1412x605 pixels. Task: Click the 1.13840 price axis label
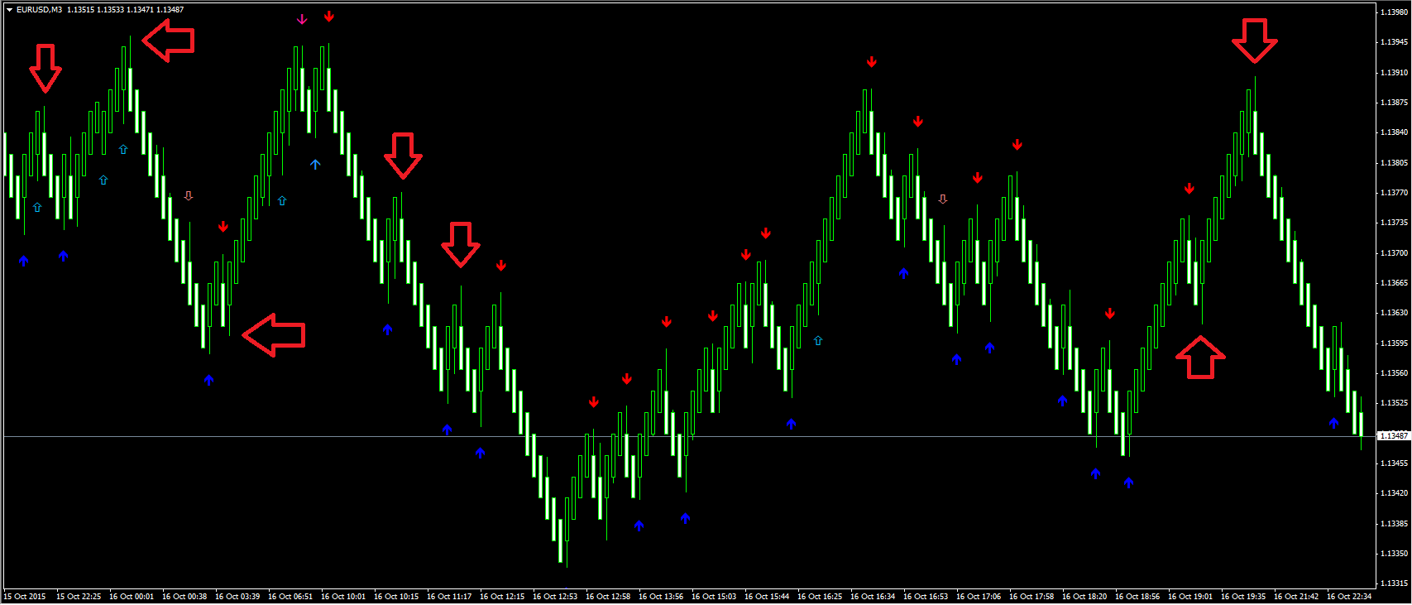(1394, 132)
